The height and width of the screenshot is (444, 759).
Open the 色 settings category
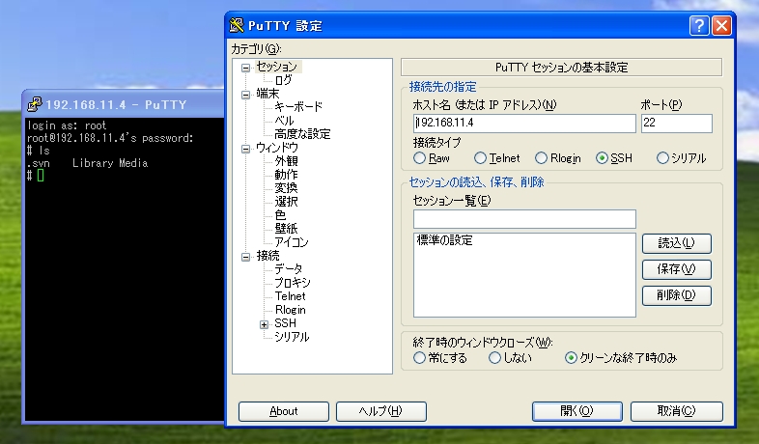pos(280,215)
